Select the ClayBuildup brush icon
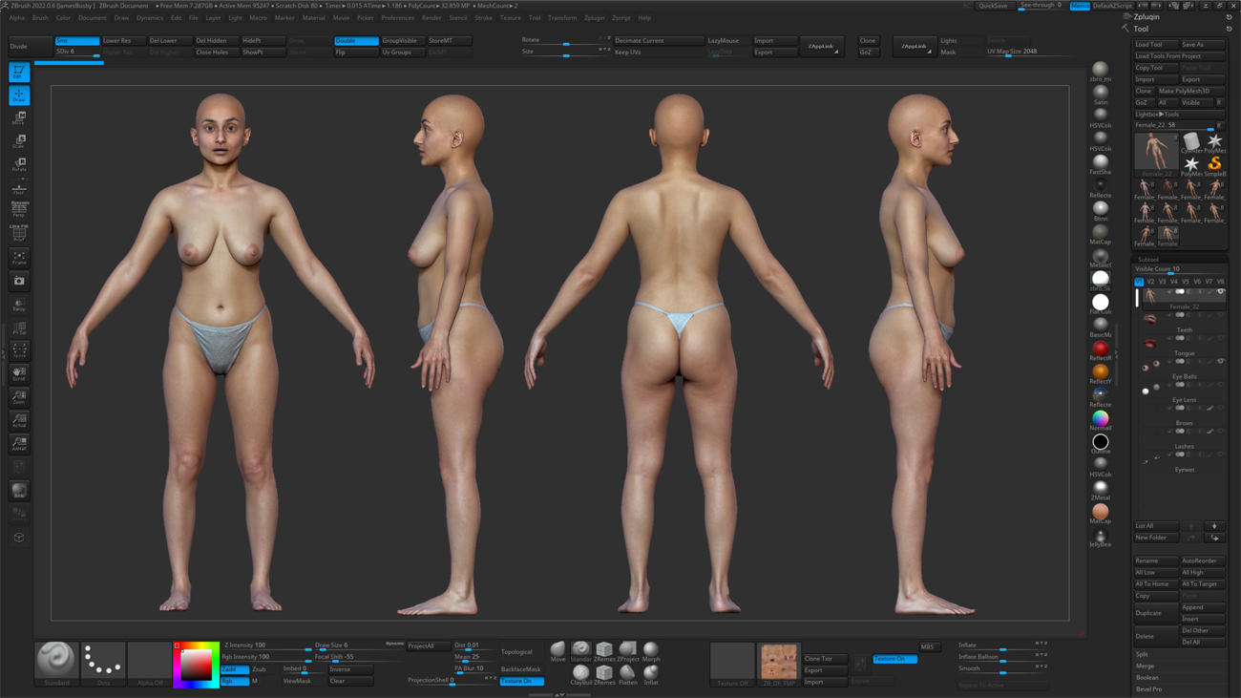The height and width of the screenshot is (698, 1241). point(580,675)
